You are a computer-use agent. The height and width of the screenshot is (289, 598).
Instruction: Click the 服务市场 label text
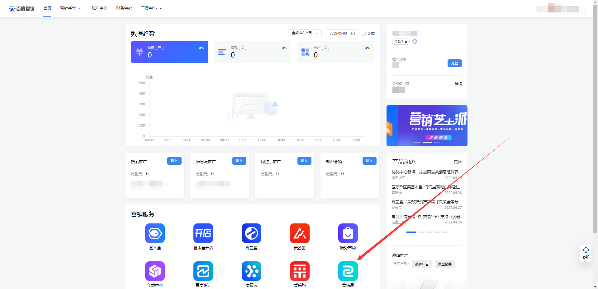coord(348,248)
